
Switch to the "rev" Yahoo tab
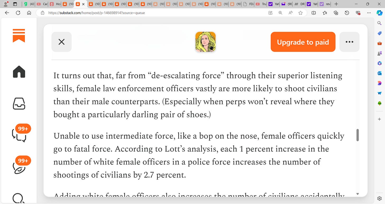325,4
